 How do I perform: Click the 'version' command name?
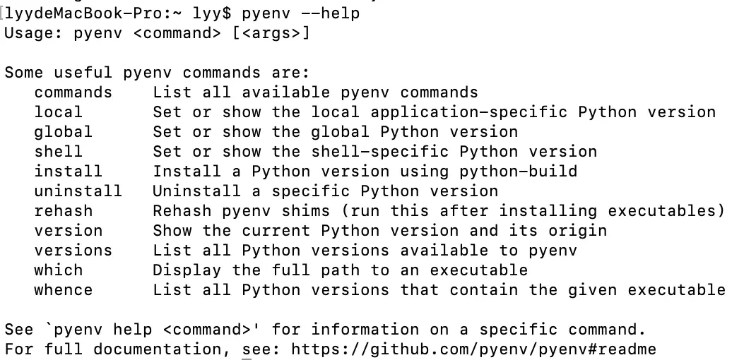click(68, 230)
